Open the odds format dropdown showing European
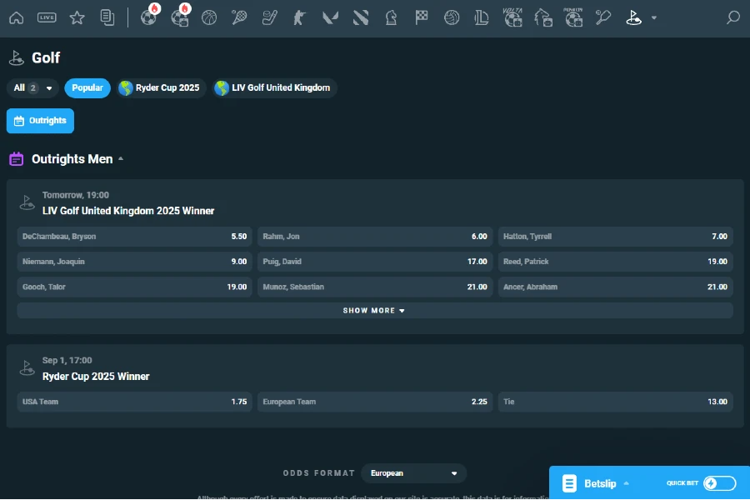This screenshot has height=500, width=750. click(x=413, y=472)
